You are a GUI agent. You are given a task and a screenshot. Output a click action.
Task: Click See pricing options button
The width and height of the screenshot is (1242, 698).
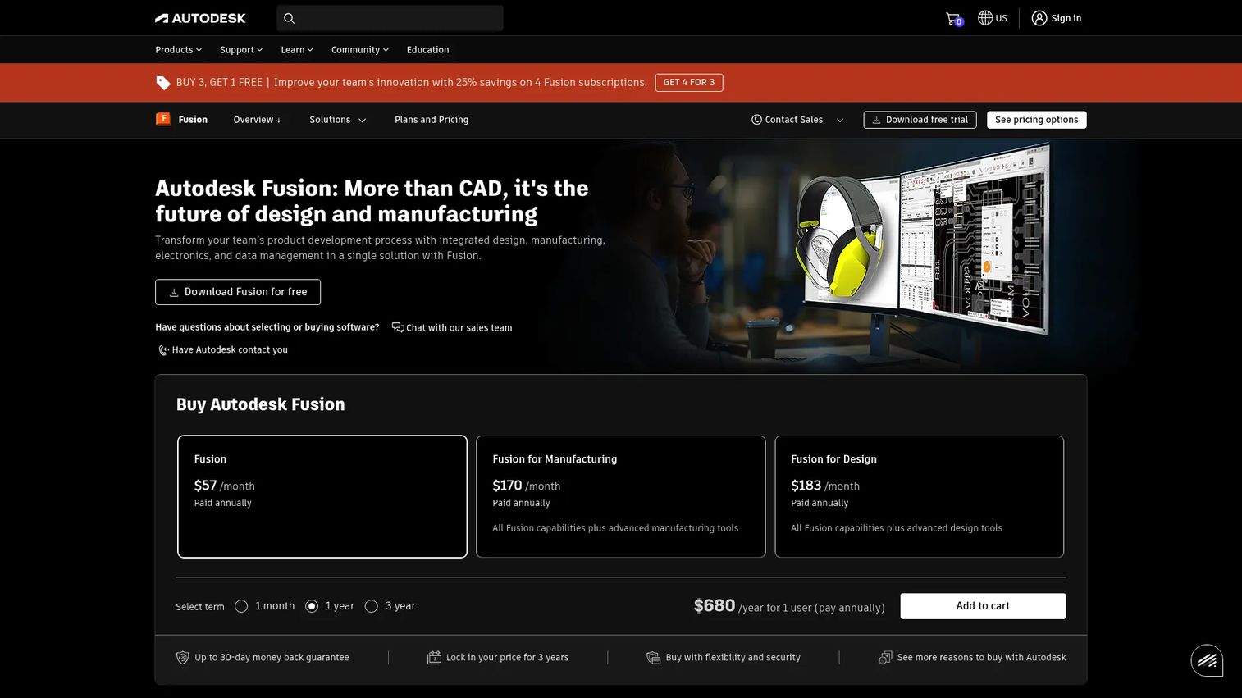tap(1037, 120)
